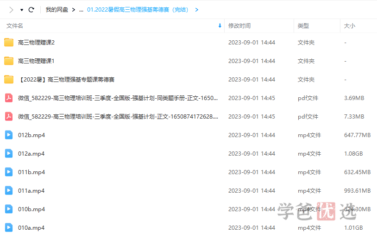Click video icon of 010a.mp4
This screenshot has width=377, height=239.
pyautogui.click(x=9, y=227)
